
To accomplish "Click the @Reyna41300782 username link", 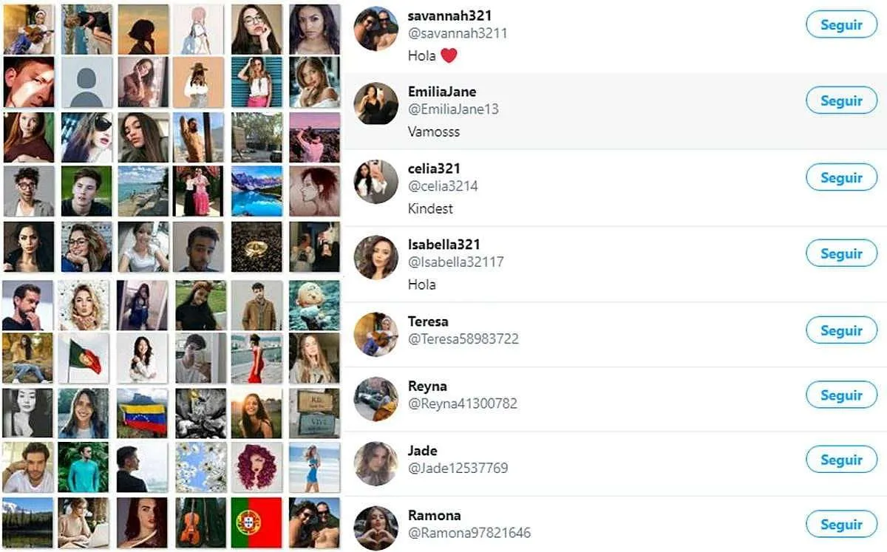I will coord(462,404).
